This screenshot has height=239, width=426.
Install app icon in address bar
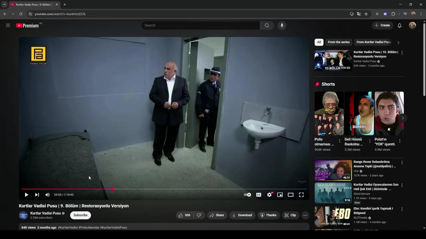click(352, 14)
